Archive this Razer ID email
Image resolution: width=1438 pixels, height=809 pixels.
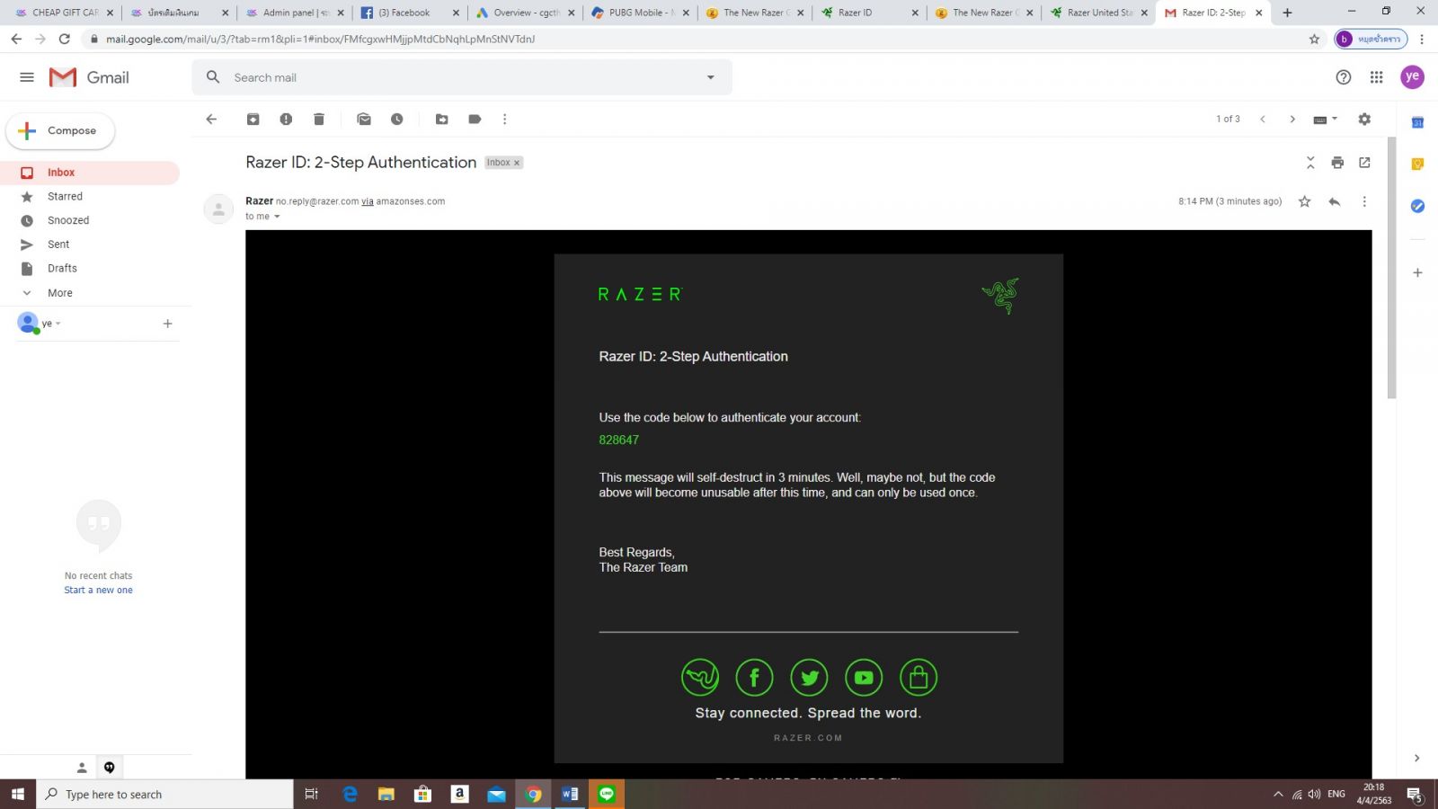click(253, 119)
